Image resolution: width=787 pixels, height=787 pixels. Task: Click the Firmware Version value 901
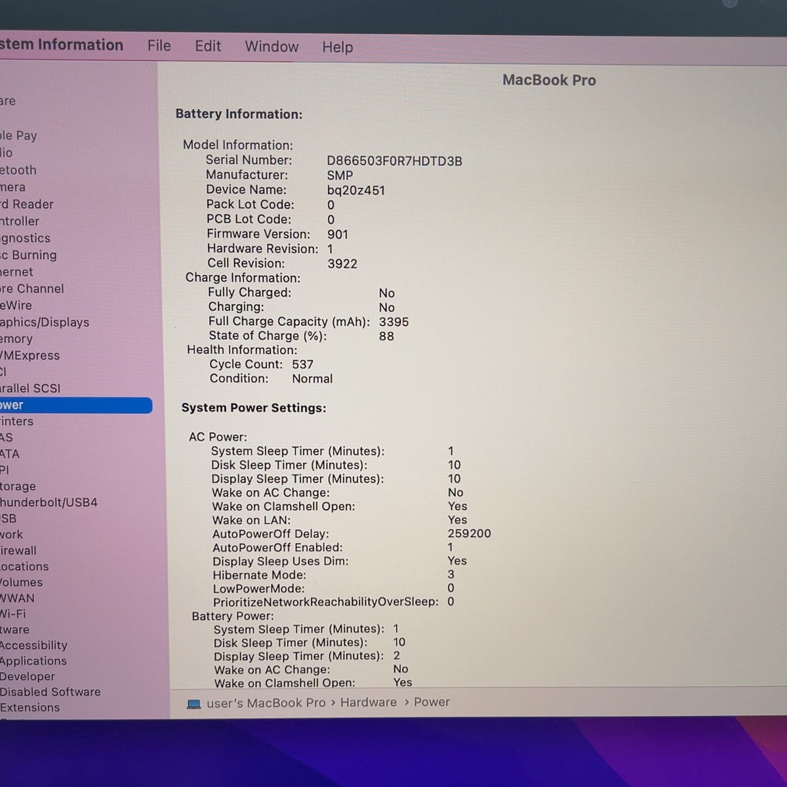click(x=338, y=234)
